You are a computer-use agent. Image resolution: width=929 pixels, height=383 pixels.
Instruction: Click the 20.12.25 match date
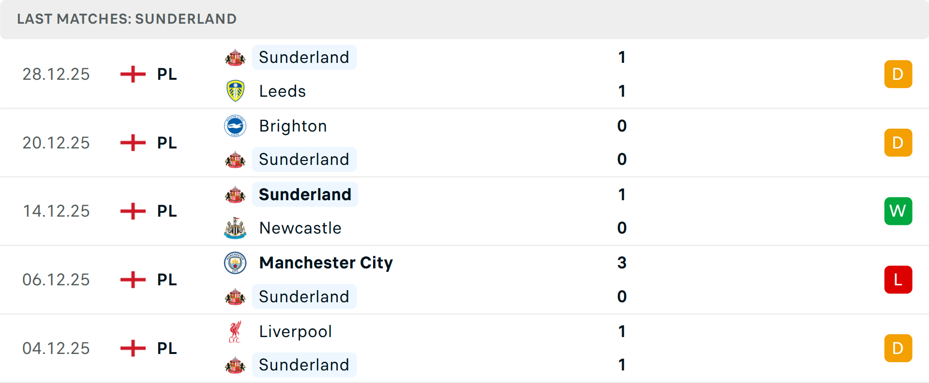pos(56,143)
